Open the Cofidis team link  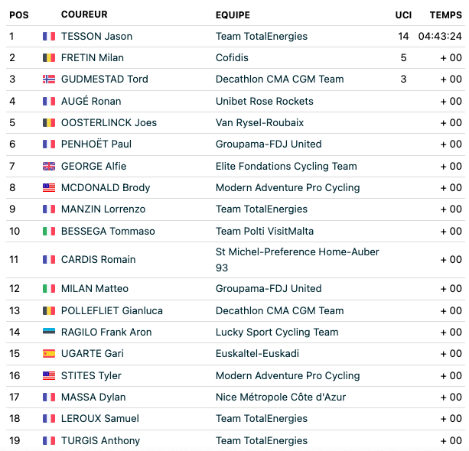[232, 57]
